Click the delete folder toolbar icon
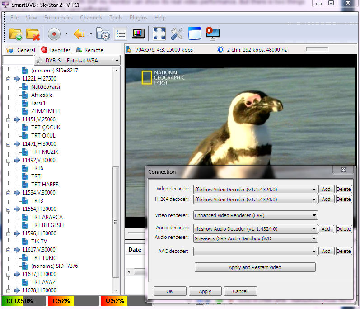Image resolution: width=360 pixels, height=309 pixels. [33, 33]
